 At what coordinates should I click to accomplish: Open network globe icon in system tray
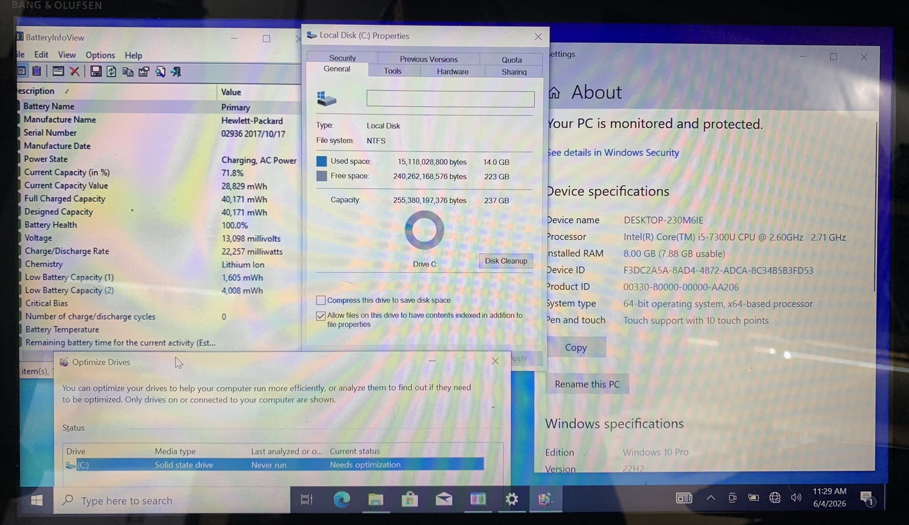coord(775,498)
